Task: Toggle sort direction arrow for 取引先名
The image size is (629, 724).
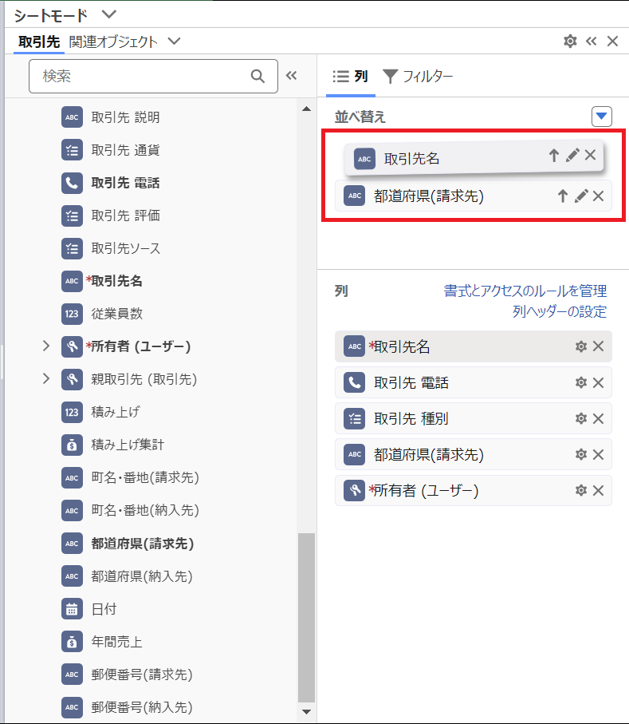Action: [554, 155]
